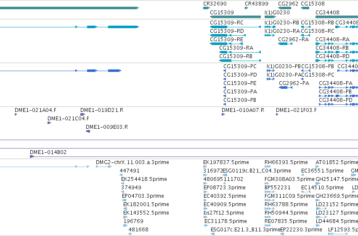Click the CG15309-RE transcript
This screenshot has width=358, height=236.
tap(226, 44)
